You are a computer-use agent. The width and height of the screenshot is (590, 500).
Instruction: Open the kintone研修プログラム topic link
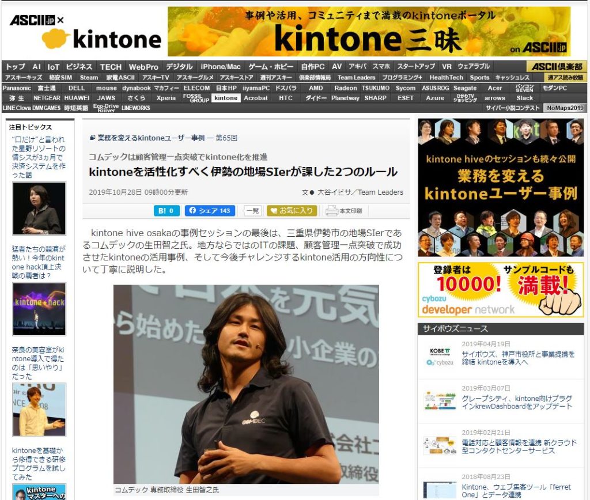click(39, 464)
